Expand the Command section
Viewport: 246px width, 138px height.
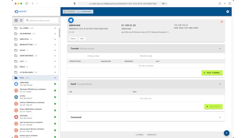click(220, 117)
